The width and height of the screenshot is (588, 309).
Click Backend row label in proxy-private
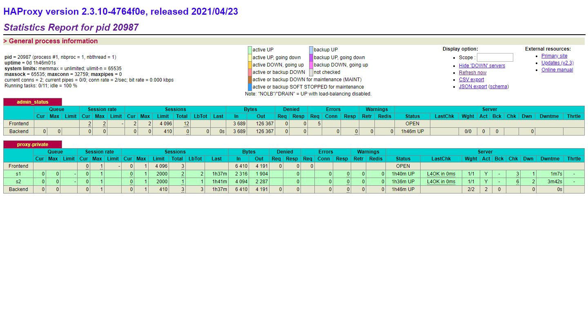[x=18, y=189]
